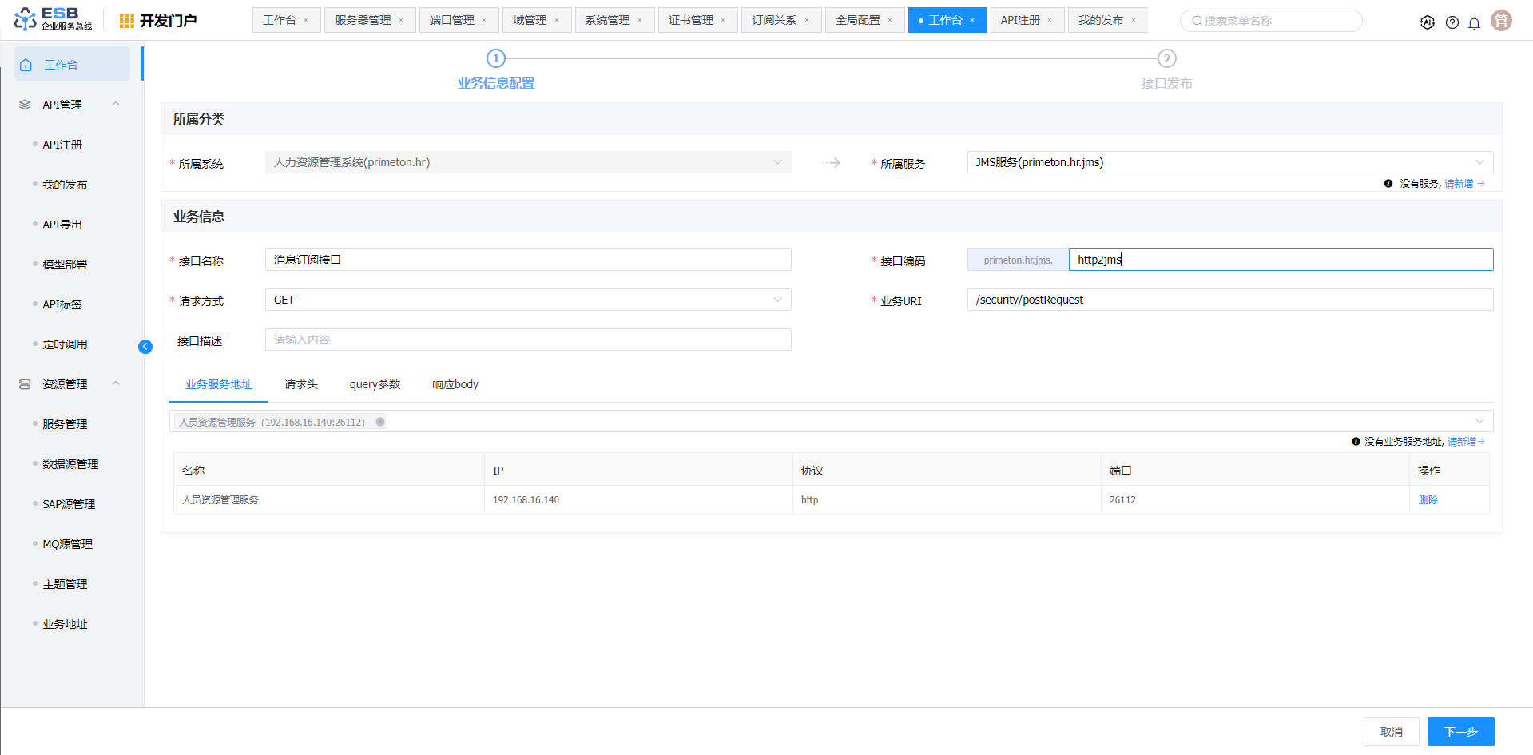This screenshot has width=1533, height=755.
Task: Click the ESB logo icon
Action: [x=26, y=19]
